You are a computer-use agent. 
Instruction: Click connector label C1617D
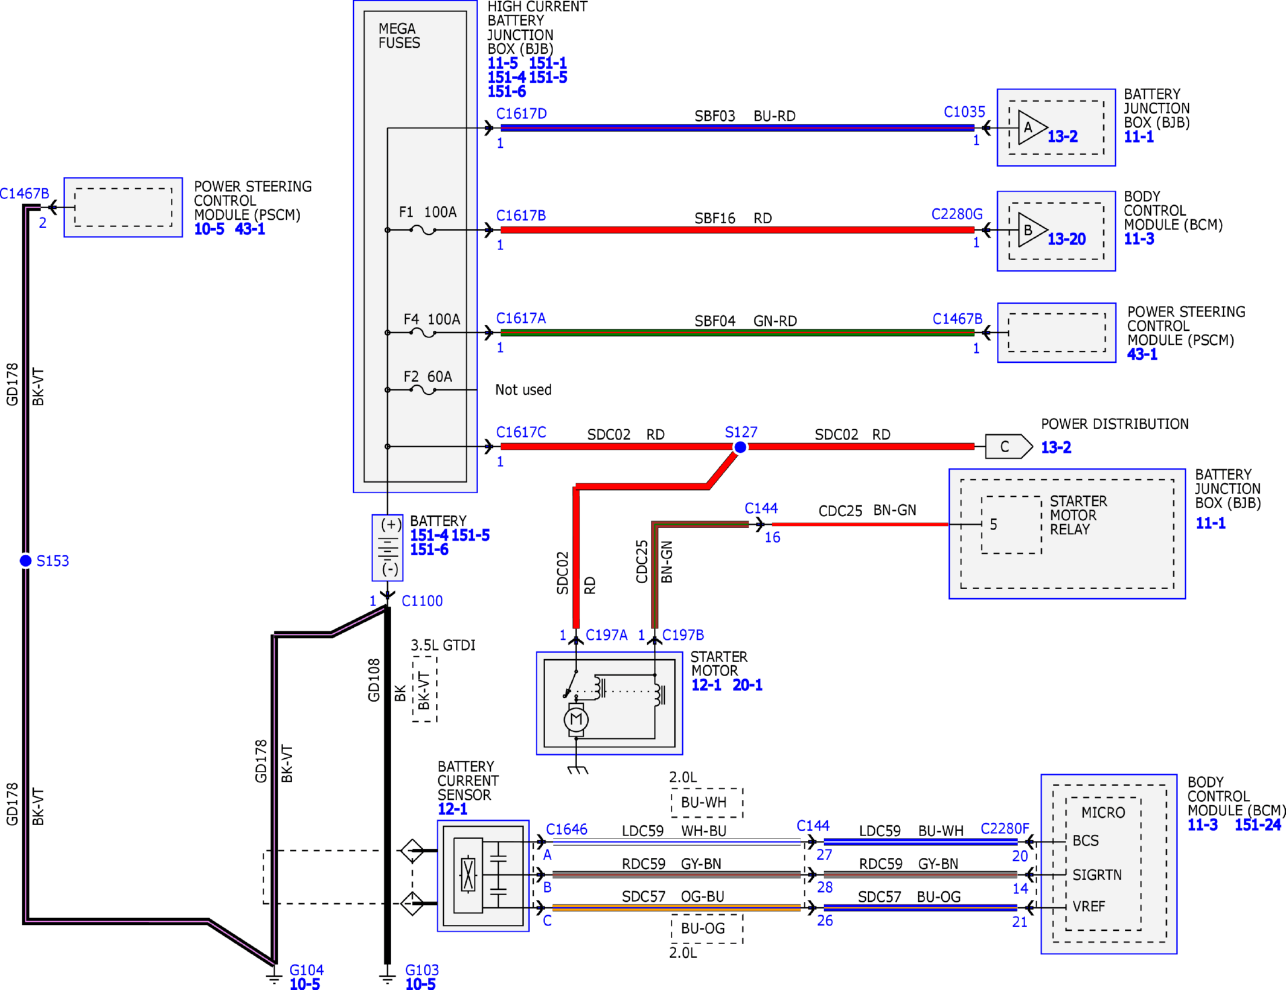(x=521, y=113)
